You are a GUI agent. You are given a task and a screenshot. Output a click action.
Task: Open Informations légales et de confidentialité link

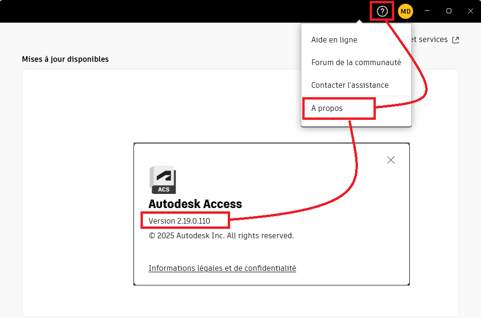point(222,268)
